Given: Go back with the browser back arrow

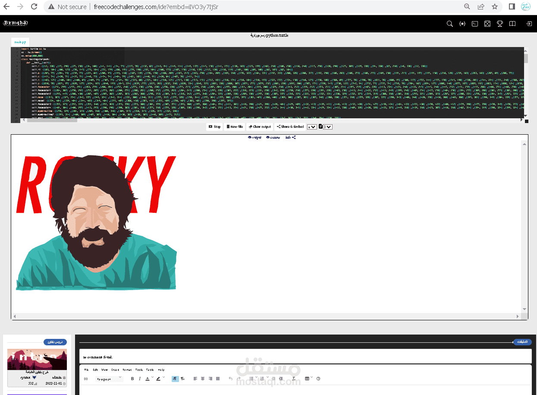Looking at the screenshot, I should [6, 6].
